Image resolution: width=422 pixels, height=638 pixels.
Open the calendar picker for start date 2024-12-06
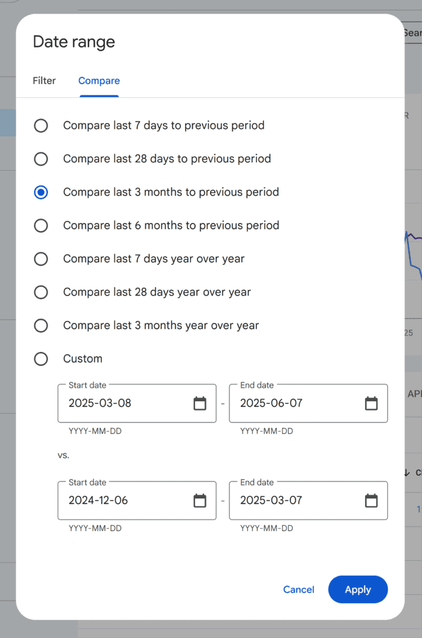[x=199, y=501]
